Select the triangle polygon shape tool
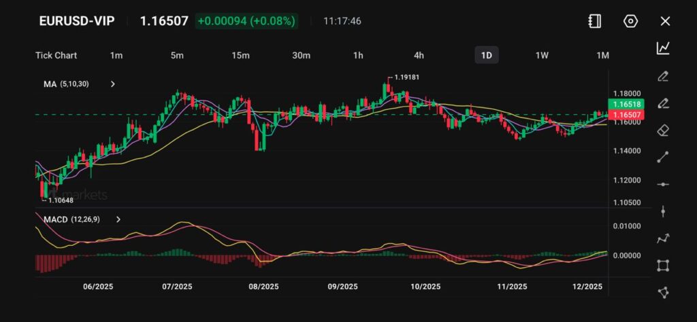Image resolution: width=697 pixels, height=322 pixels. pos(663,292)
